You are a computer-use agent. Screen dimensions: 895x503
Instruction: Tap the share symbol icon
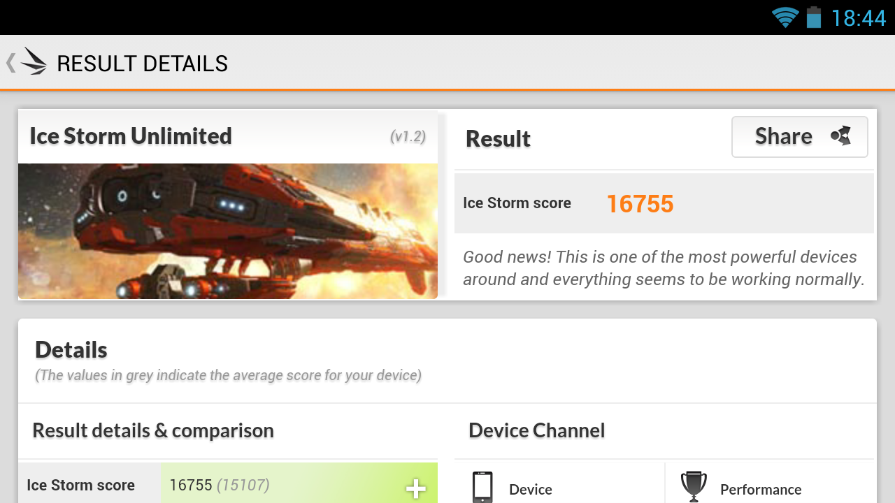click(x=840, y=136)
